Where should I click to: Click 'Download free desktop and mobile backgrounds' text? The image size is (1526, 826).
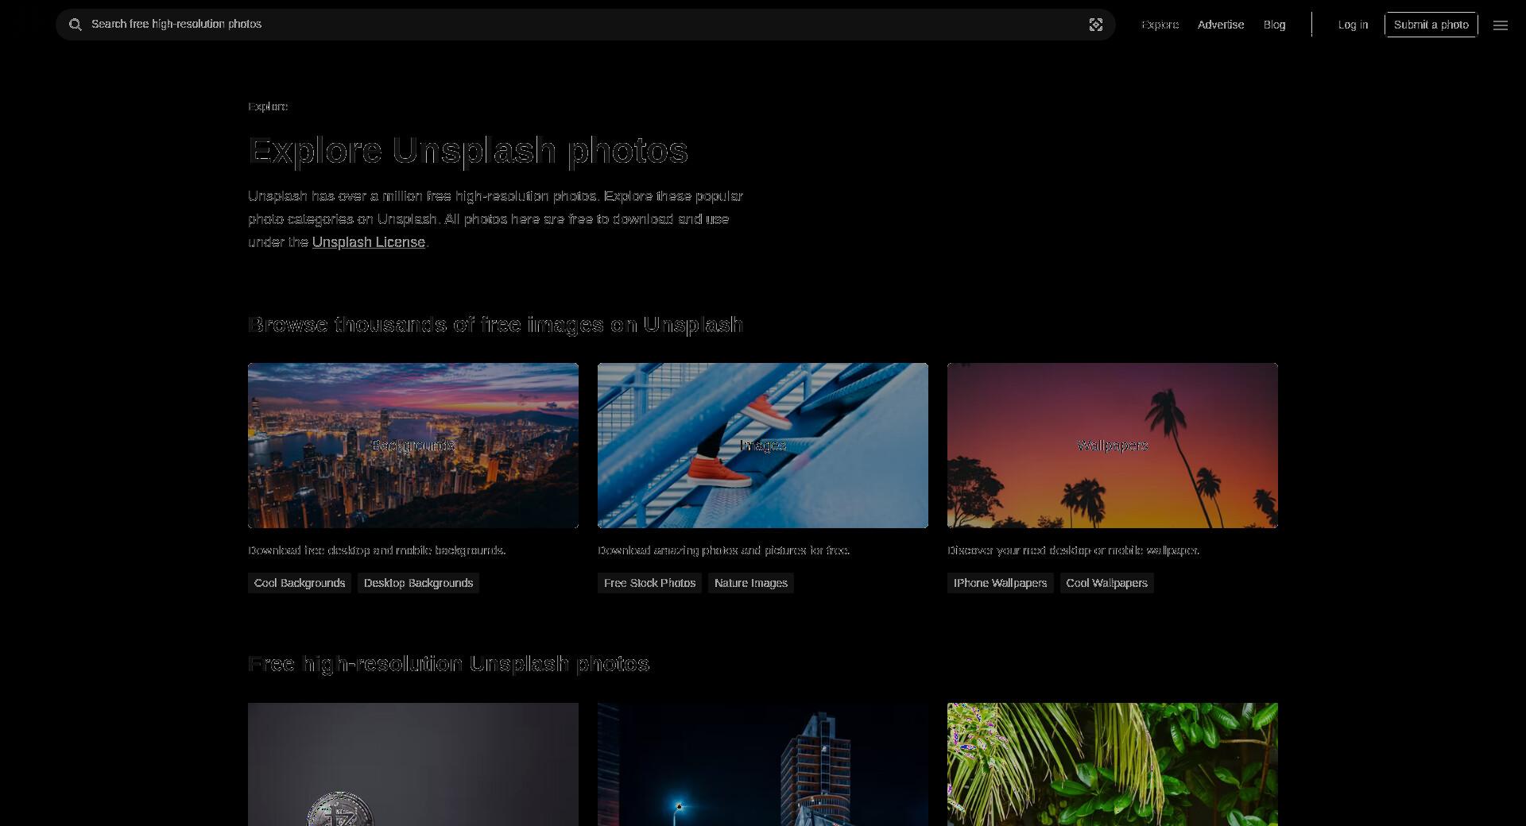pyautogui.click(x=377, y=550)
